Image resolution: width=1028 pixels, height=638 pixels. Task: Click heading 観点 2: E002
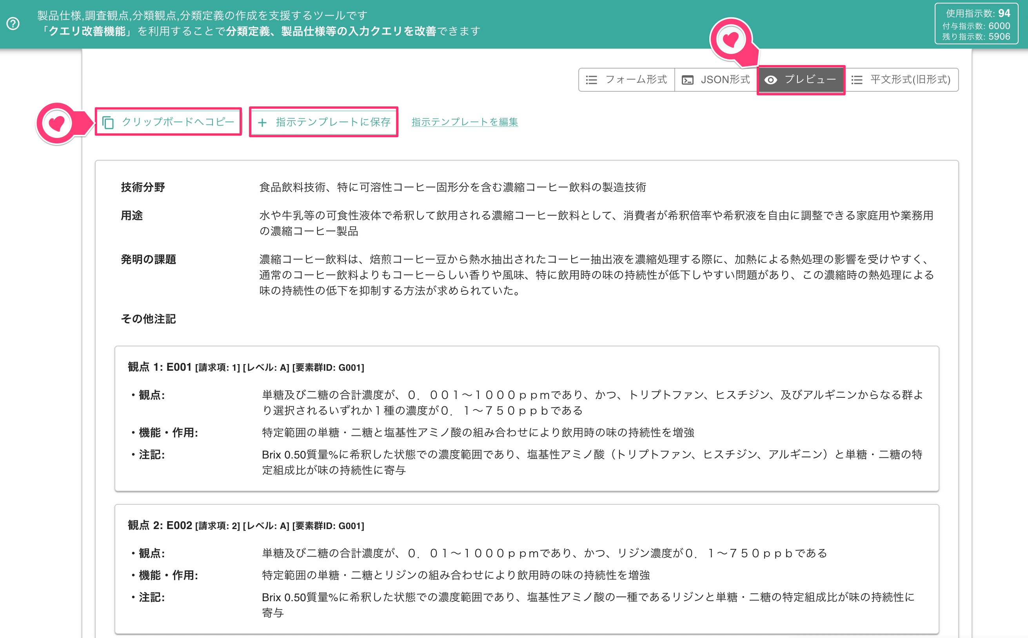coord(160,525)
